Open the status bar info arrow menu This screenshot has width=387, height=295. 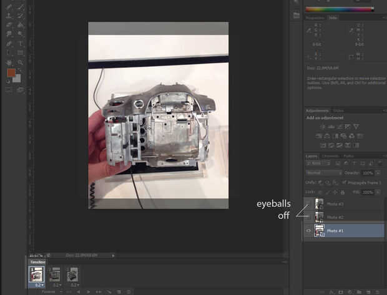[x=113, y=256]
